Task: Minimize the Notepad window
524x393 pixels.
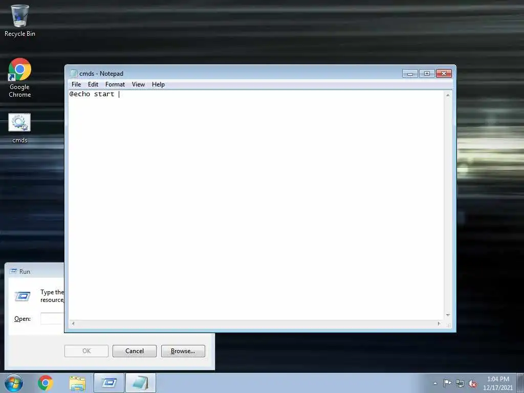Action: (410, 74)
